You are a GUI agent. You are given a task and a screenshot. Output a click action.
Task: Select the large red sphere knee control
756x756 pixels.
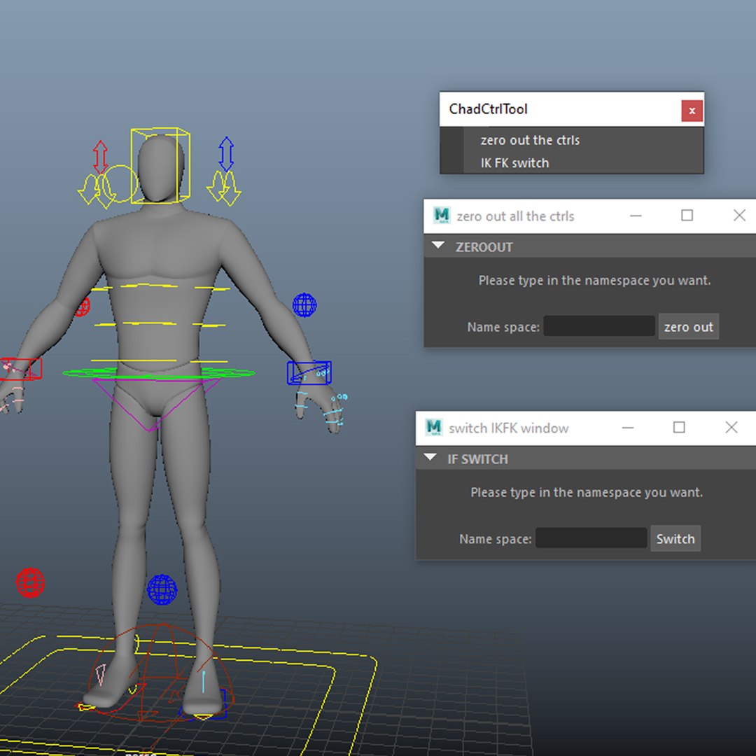[30, 582]
